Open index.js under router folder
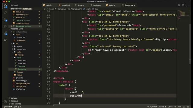Image resolution: width=193 pixels, height=108 pixels. (x=21, y=55)
